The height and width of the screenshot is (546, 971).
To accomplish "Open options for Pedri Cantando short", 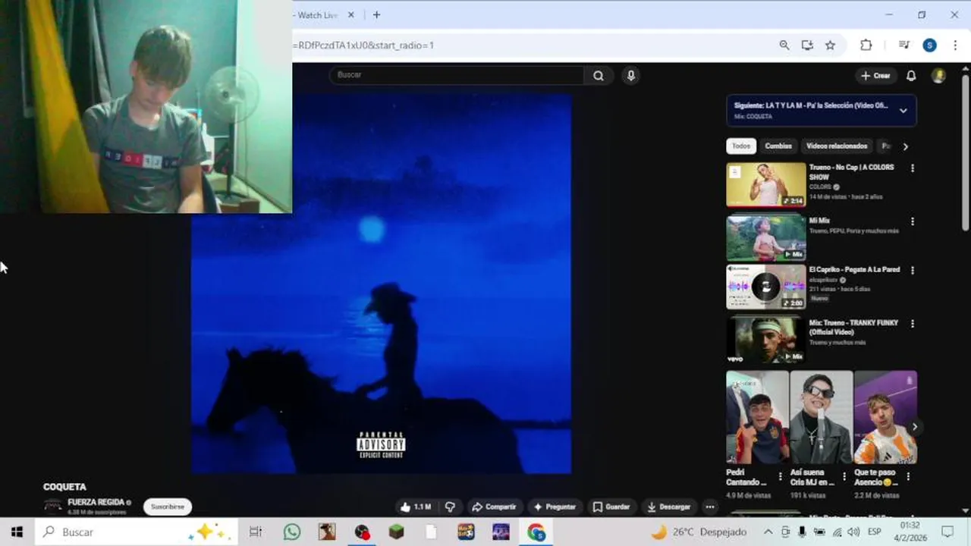I will click(780, 477).
